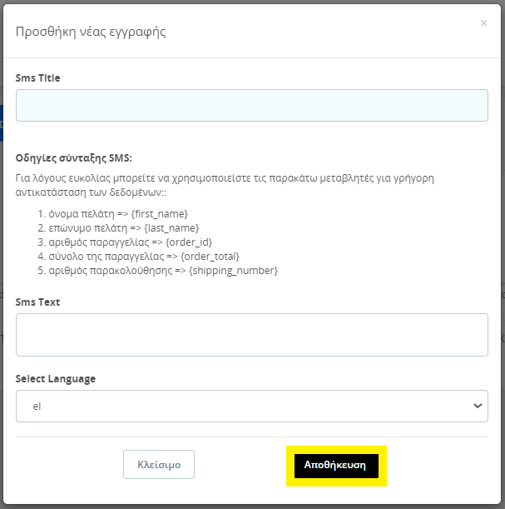Image resolution: width=505 pixels, height=509 pixels.
Task: Click the dialog title Προσθήκη νέας εγγραφής
Action: click(x=91, y=32)
